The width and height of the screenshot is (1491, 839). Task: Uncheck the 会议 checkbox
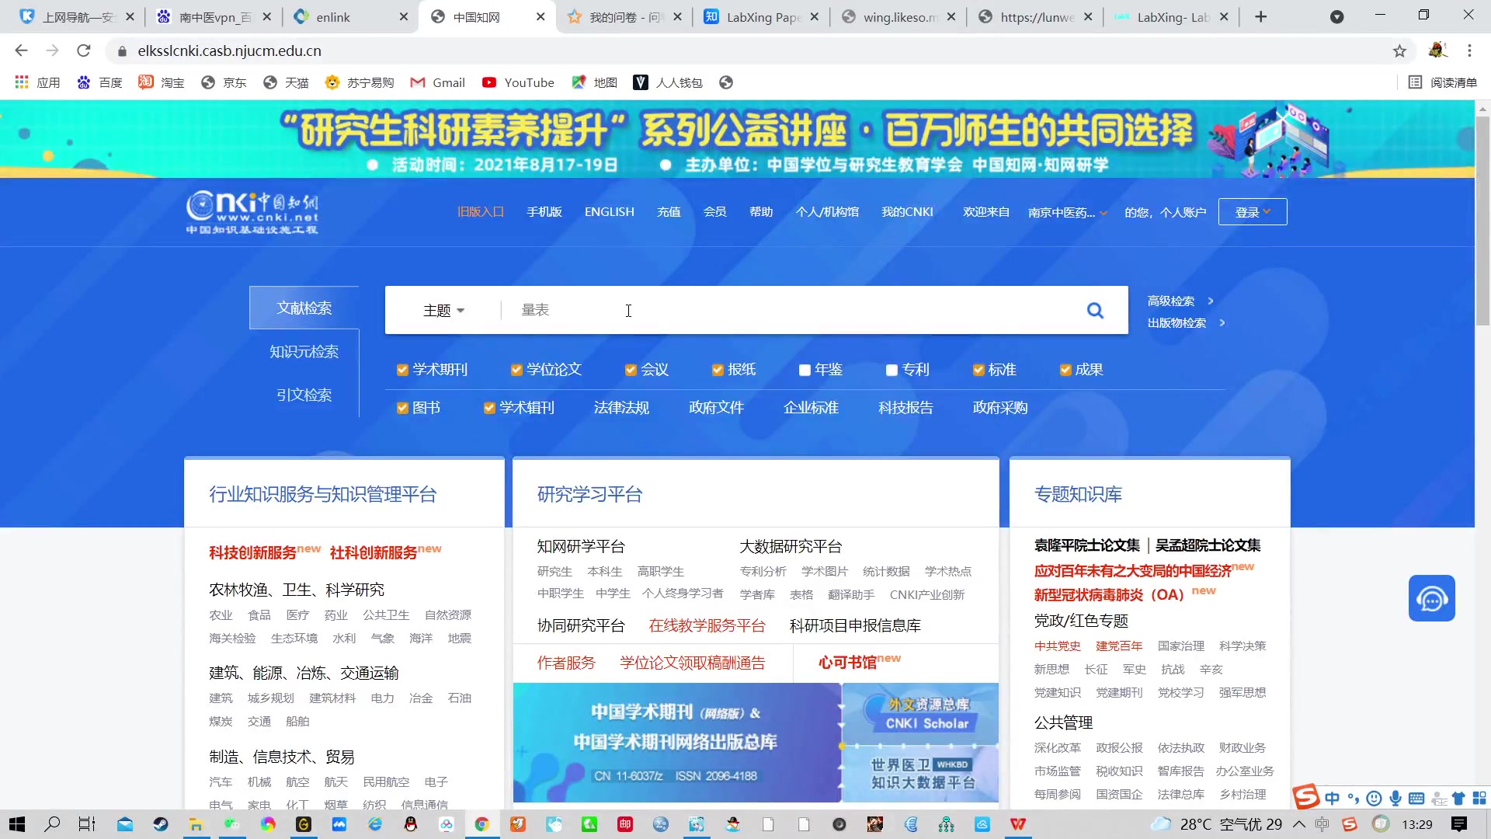click(631, 370)
